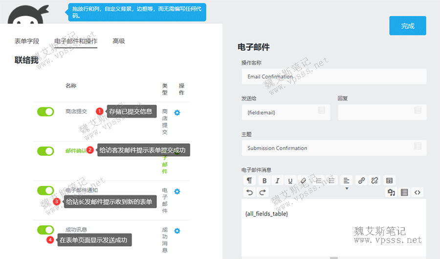Remove link with the unlink icon

(x=374, y=180)
